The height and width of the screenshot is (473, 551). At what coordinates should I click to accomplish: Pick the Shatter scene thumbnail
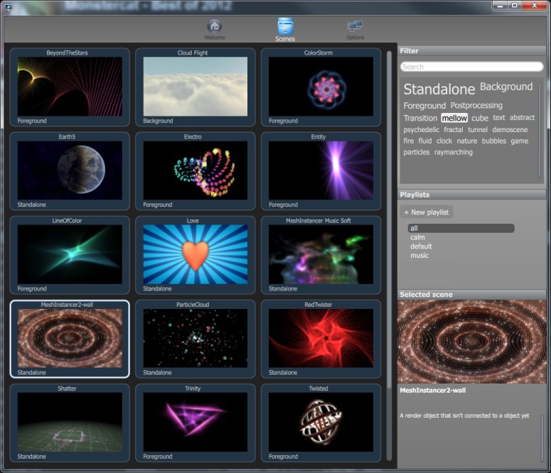tap(70, 422)
